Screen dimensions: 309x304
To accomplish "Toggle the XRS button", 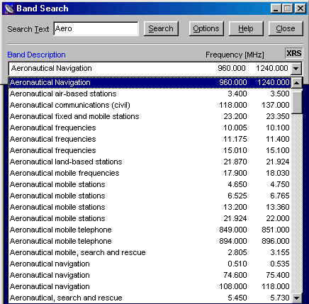I will pos(293,53).
